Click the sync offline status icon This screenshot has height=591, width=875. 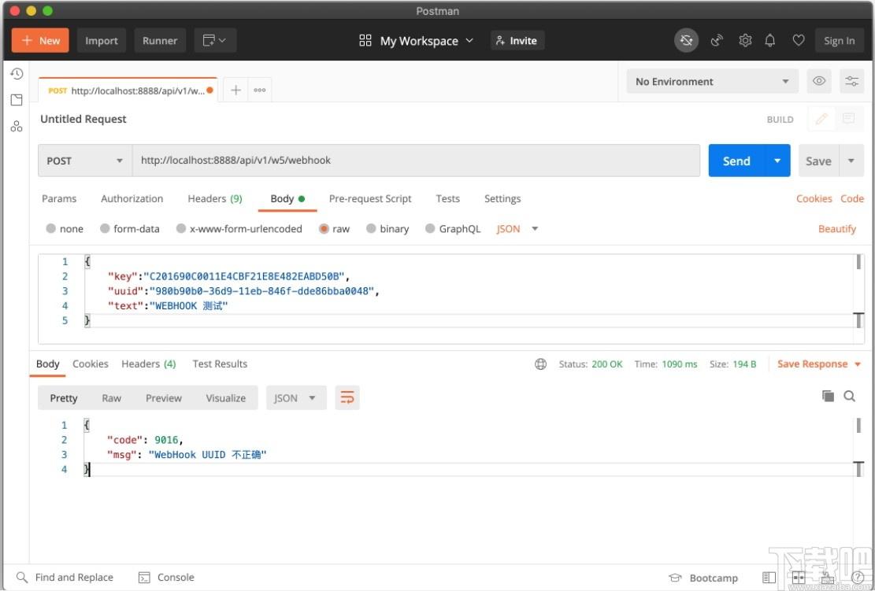pos(687,40)
